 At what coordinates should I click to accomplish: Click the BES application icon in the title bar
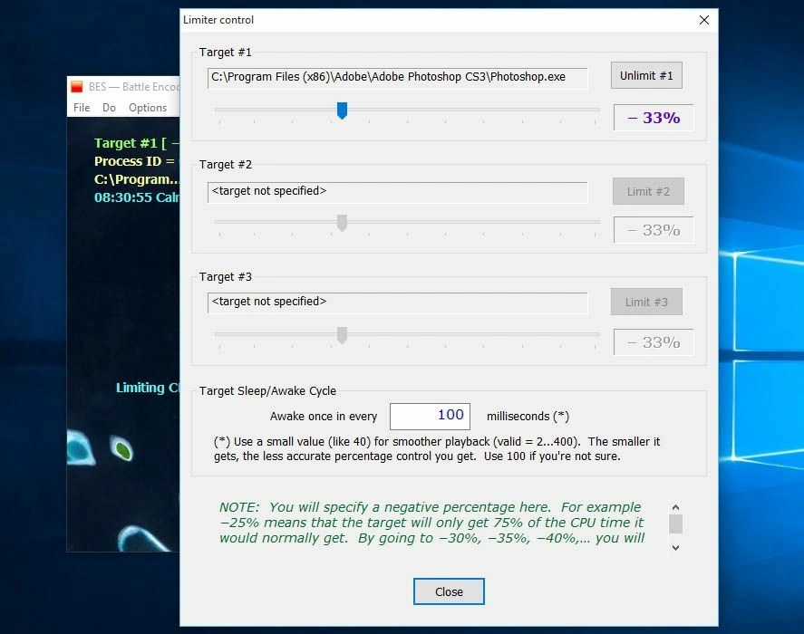(x=77, y=87)
